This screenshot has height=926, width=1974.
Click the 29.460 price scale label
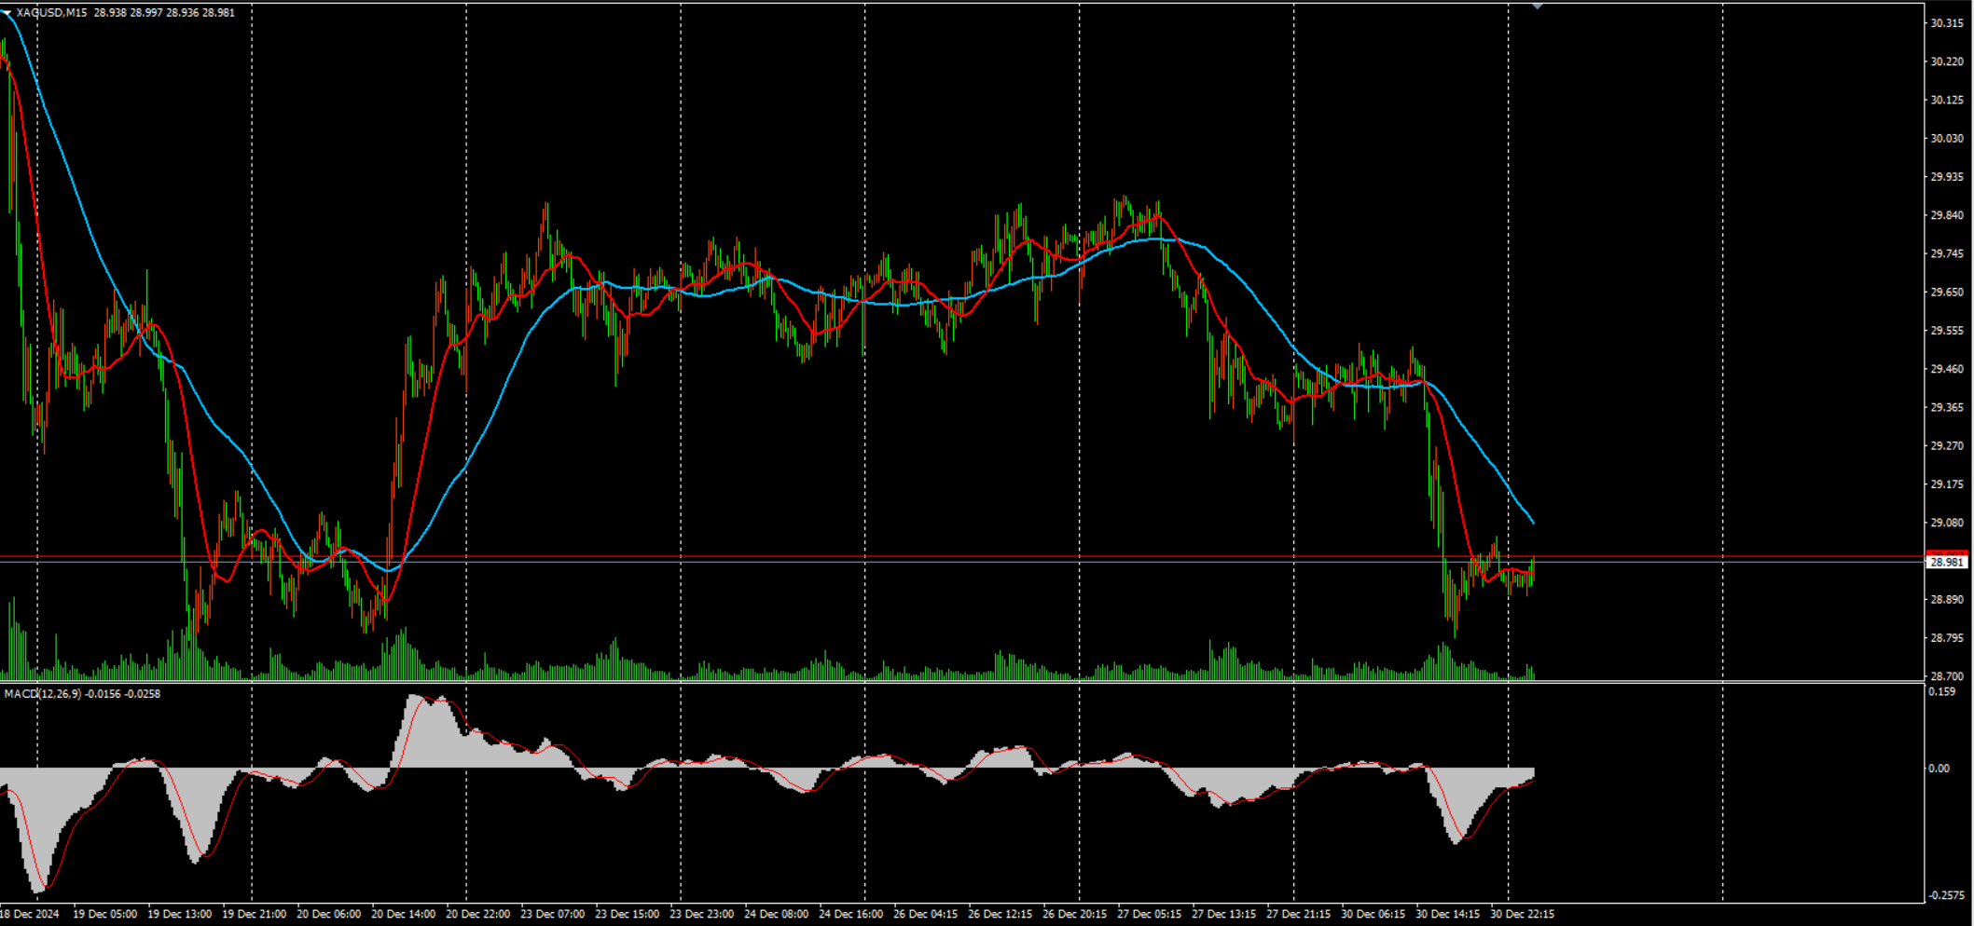click(1947, 369)
